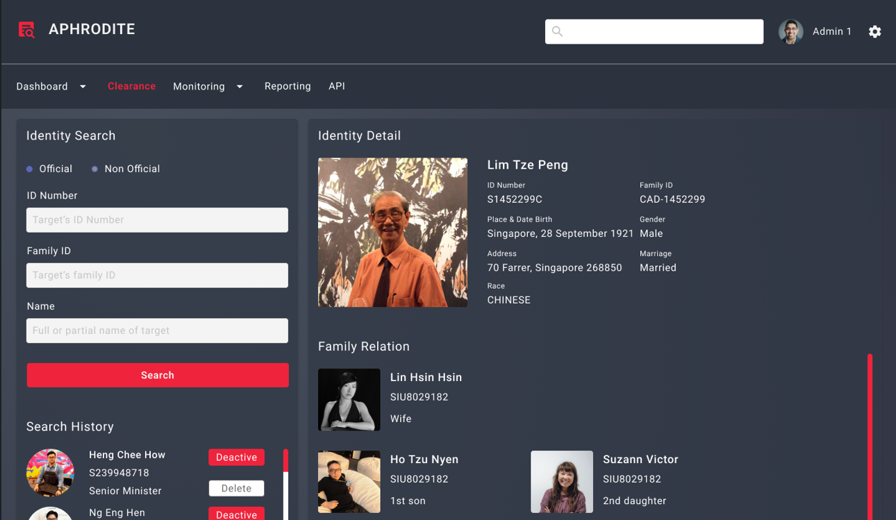
Task: Click Ng Eng Hen's avatar
Action: point(50,514)
